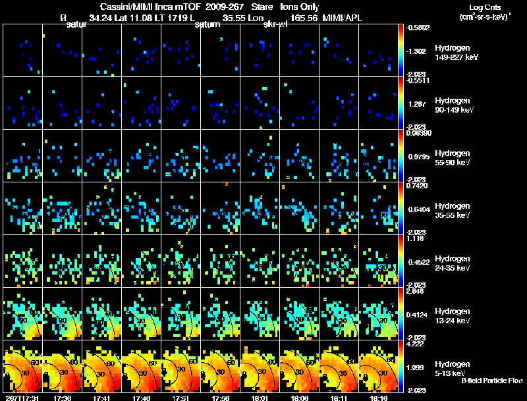This screenshot has width=527, height=401.
Task: Click the Hydrogen 35-55 keV row label
Action: 453,211
